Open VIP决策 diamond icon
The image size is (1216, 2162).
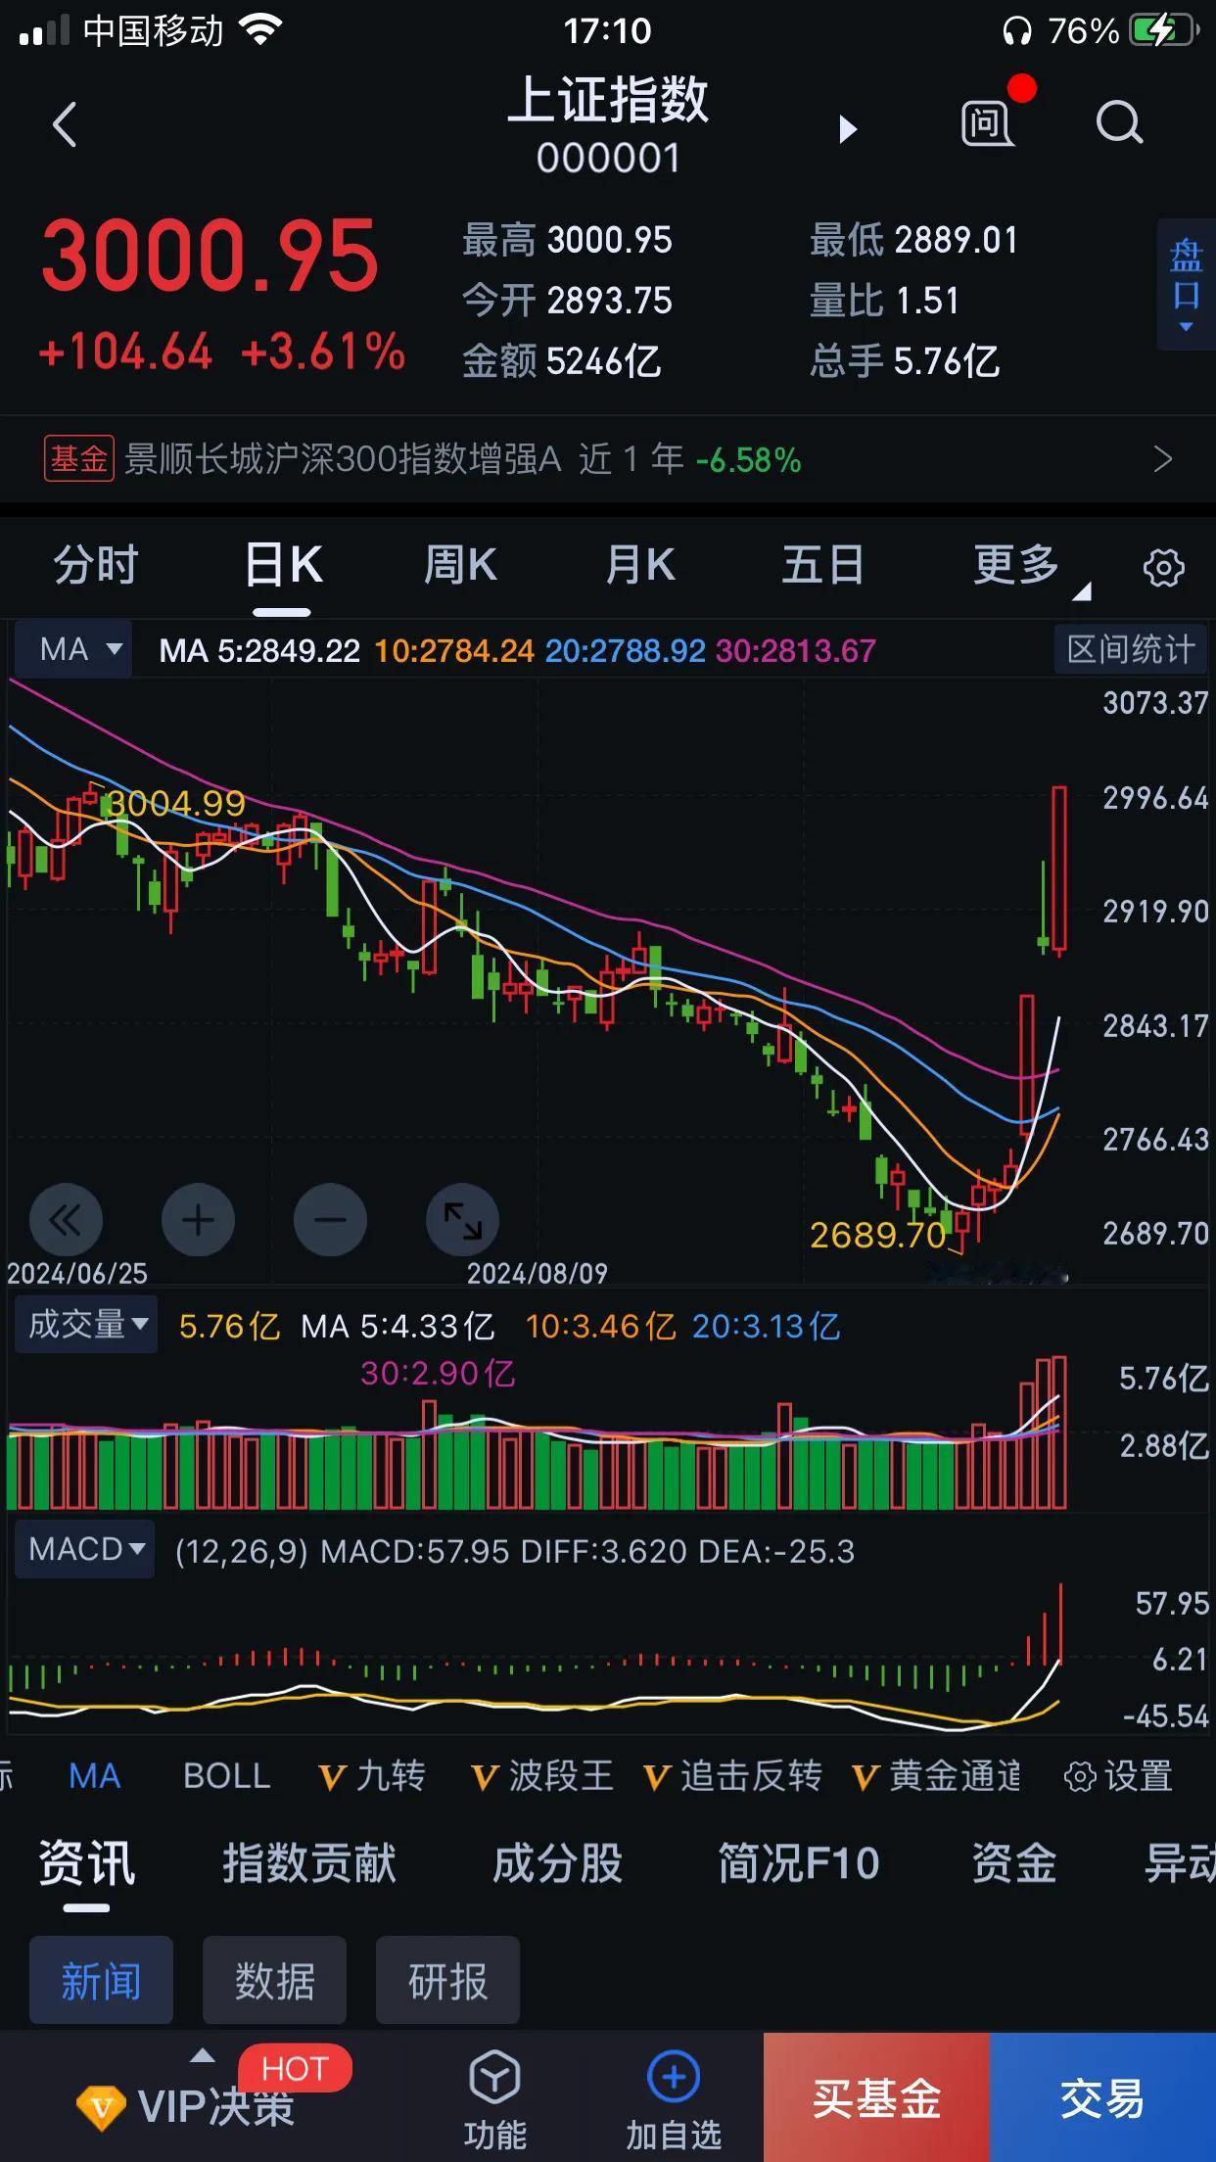click(101, 2108)
